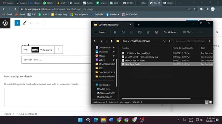This screenshot has height=124, width=222.
Task: Switch to Vista previa tab
Action: (46, 50)
